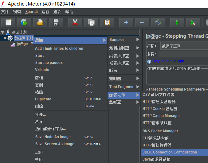Choose 剪切 in the context menu
Image resolution: width=208 pixels, height=163 pixels.
pos(70,78)
